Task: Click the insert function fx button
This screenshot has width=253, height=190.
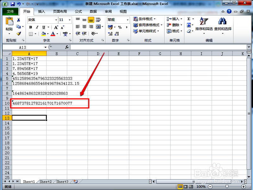Action: pyautogui.click(x=67, y=47)
